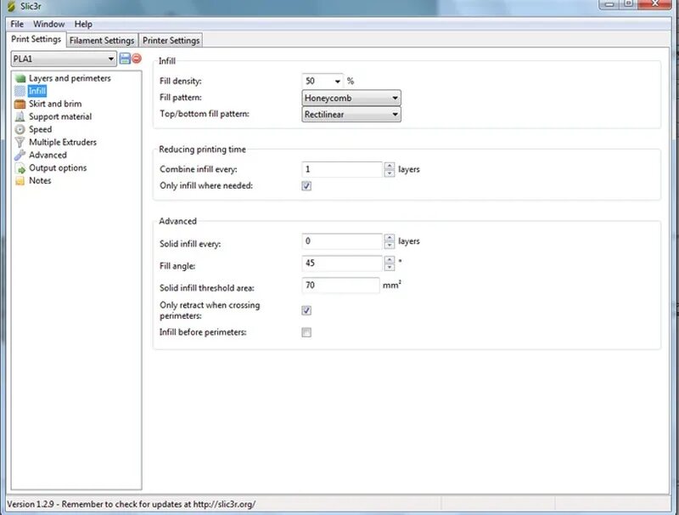Increase Combine infill every value
Viewport: 679px width, 515px height.
click(390, 166)
